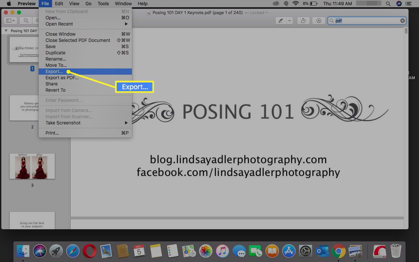Open Finder from the Dock
This screenshot has height=262, width=419.
pyautogui.click(x=23, y=252)
